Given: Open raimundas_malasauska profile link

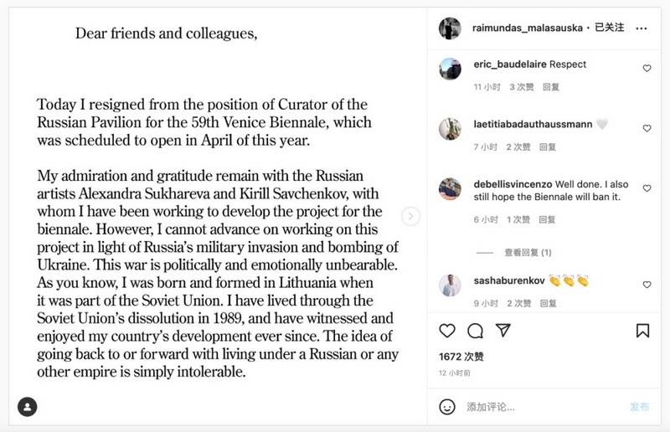Looking at the screenshot, I should click(528, 28).
